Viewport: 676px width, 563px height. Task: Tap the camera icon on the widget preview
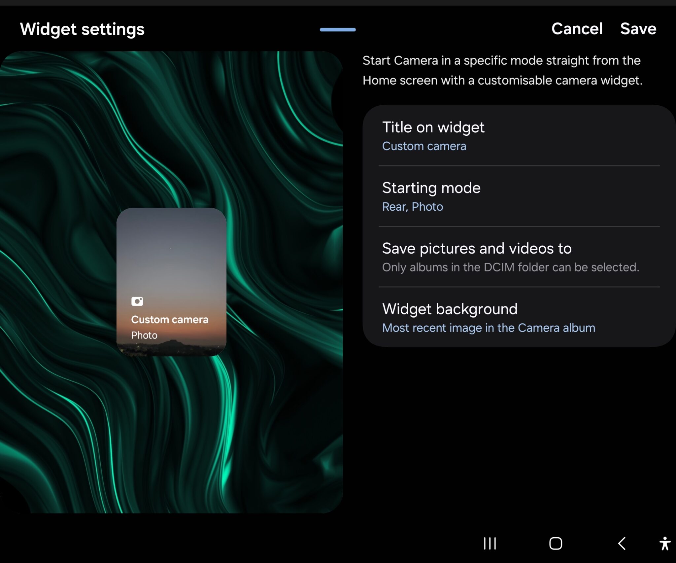coord(138,301)
